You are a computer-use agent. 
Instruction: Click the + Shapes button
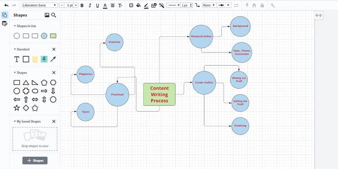click(x=35, y=160)
